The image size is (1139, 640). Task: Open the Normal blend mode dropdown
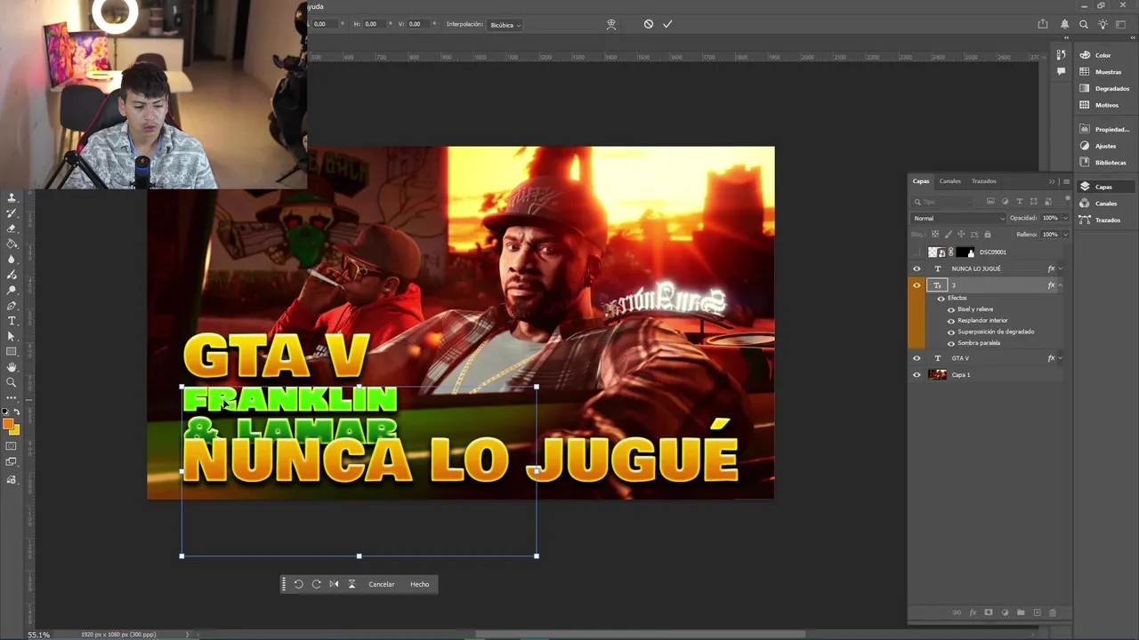(958, 218)
